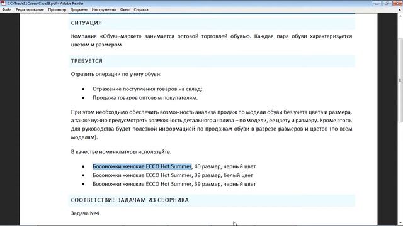Open the Просмотр menu
Viewport: 403px width, 226px height.
pyautogui.click(x=57, y=10)
